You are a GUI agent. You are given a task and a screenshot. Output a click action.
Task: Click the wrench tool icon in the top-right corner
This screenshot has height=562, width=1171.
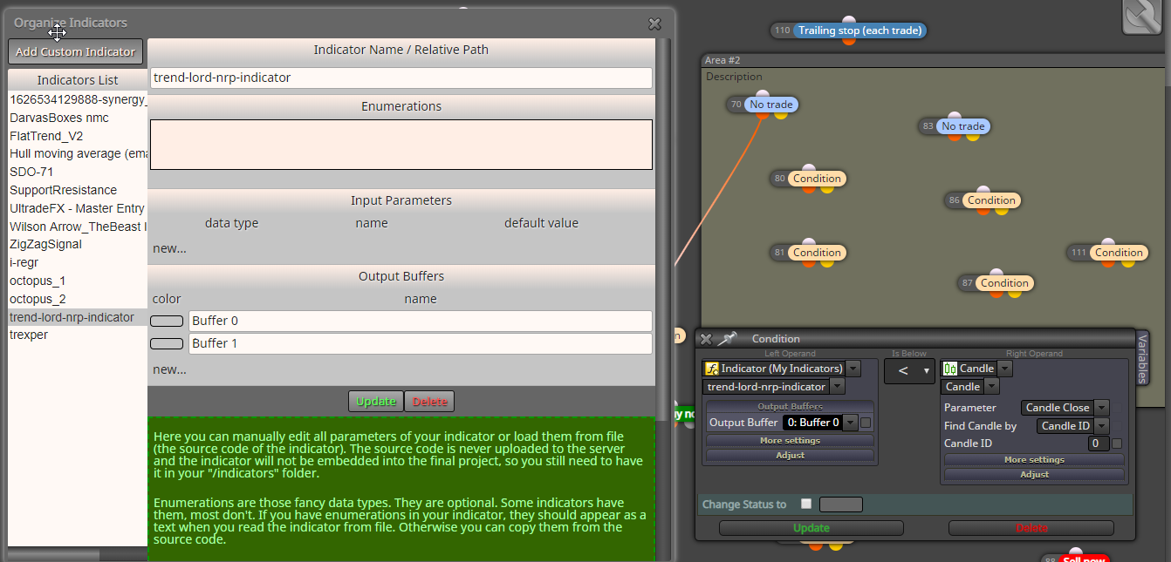[1144, 15]
